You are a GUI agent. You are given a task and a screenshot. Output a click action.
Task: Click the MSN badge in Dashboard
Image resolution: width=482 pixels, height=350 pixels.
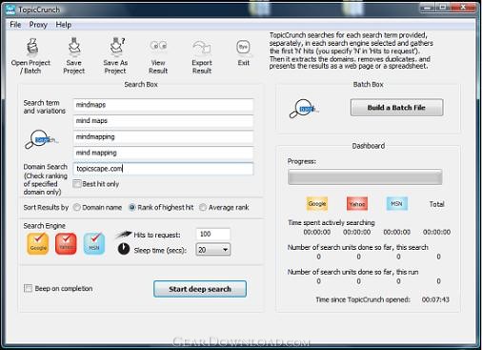(397, 204)
